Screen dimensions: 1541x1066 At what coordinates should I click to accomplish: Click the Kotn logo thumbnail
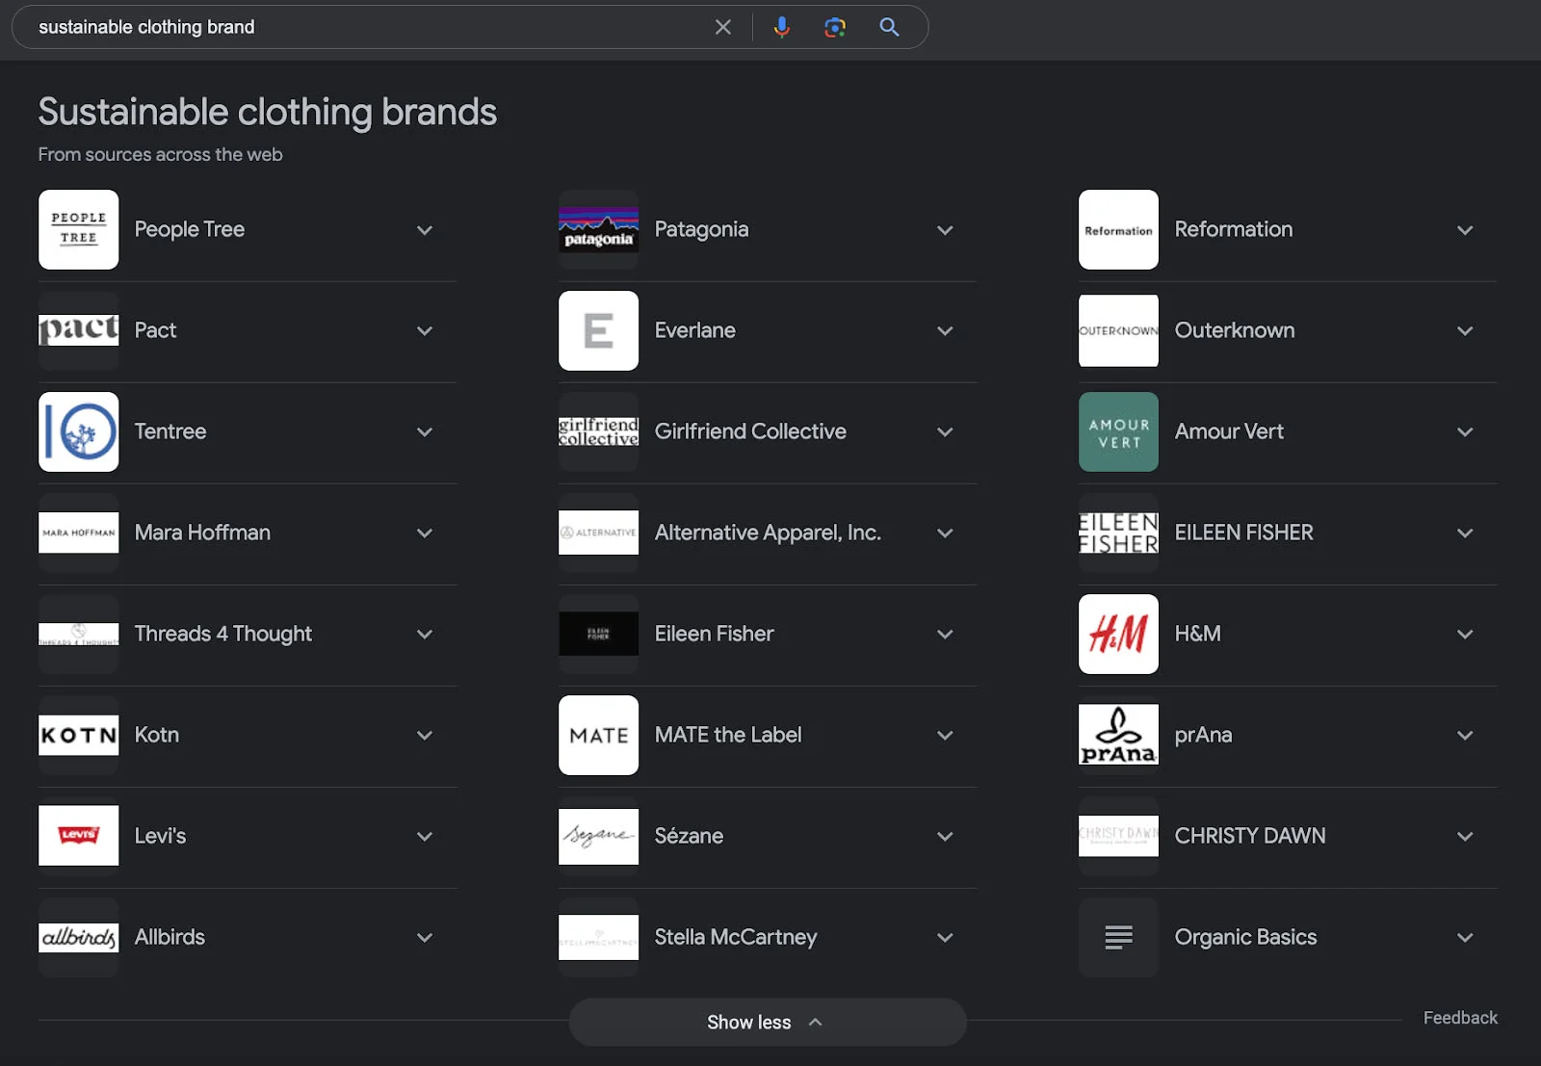[x=79, y=735]
